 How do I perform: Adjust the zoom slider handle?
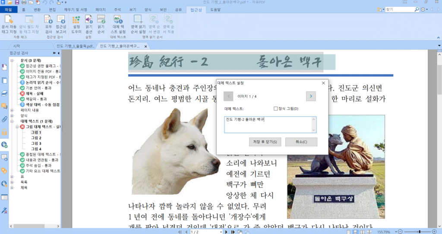tap(420, 232)
